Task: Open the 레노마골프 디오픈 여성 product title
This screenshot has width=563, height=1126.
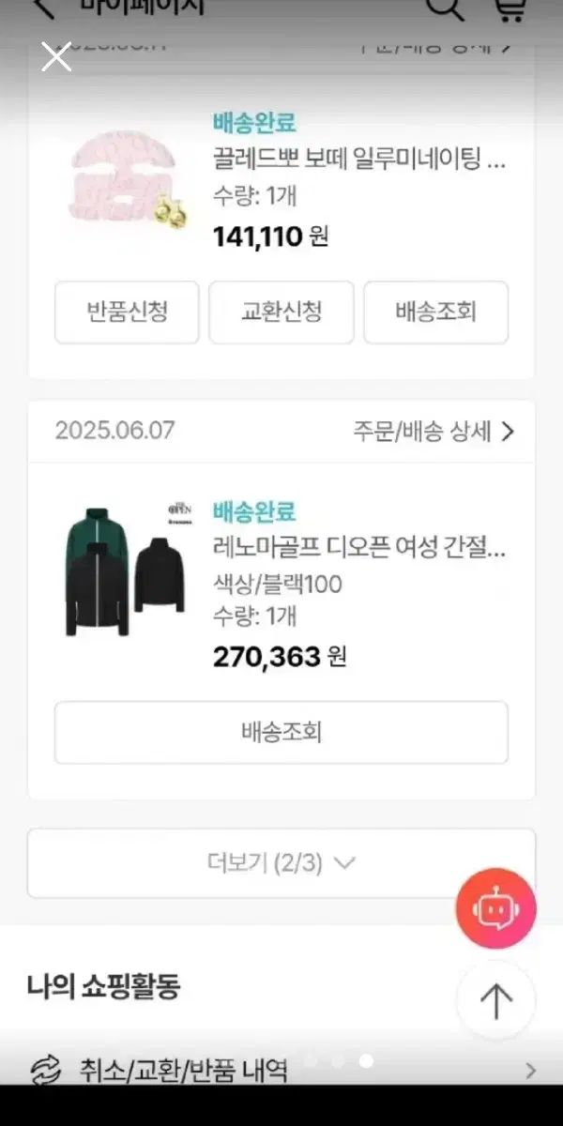Action: 360,548
